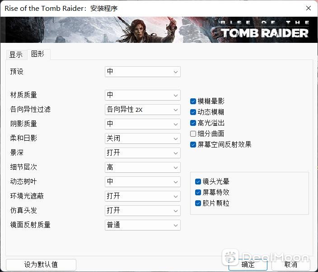
Task: Open the 材质质量 dropdown
Action: [143, 95]
